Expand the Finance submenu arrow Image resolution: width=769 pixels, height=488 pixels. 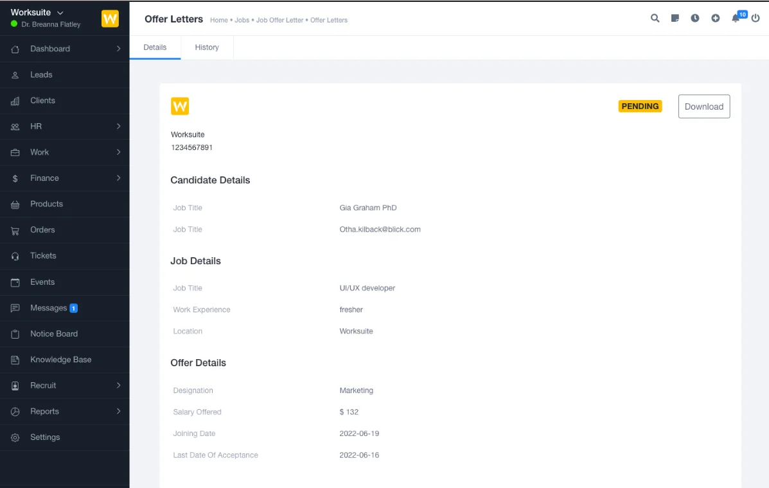coord(118,178)
